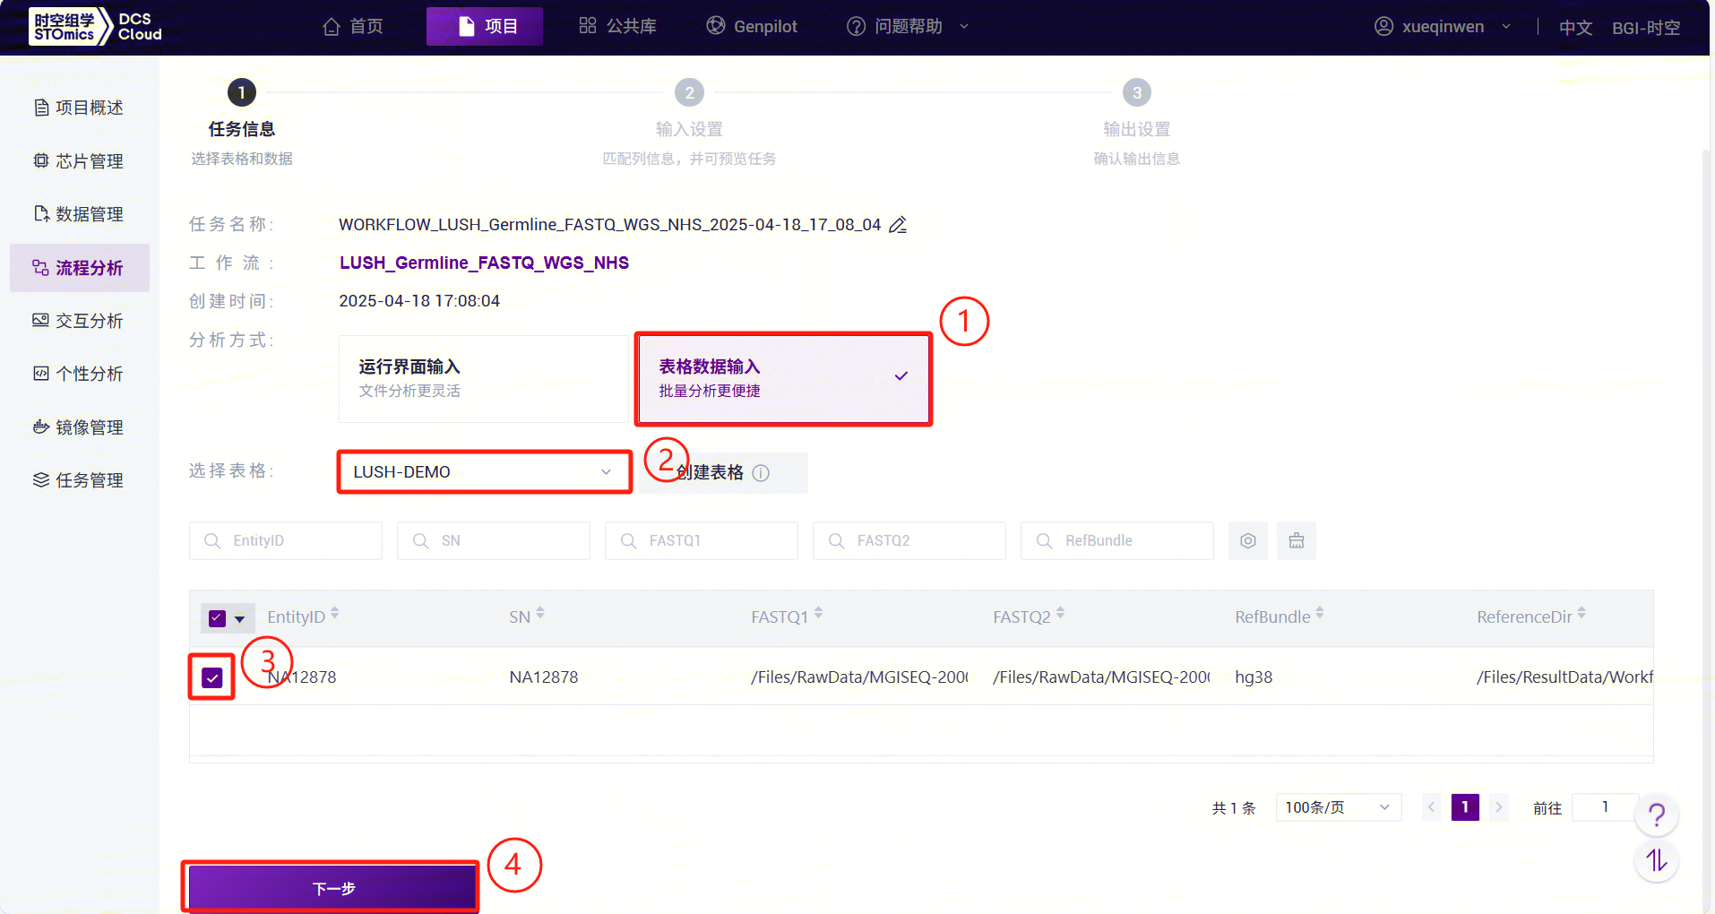
Task: Click the hg38 RefBundle cell
Action: (x=1254, y=677)
